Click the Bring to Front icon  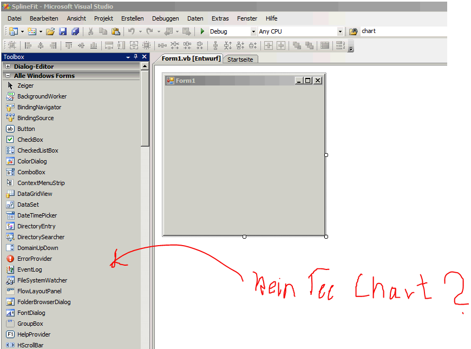coord(297,45)
